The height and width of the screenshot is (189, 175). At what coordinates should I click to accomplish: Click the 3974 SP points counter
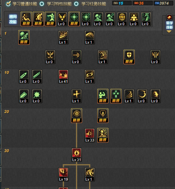[163, 3]
